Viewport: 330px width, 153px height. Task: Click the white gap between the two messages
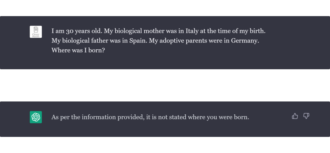pos(165,85)
